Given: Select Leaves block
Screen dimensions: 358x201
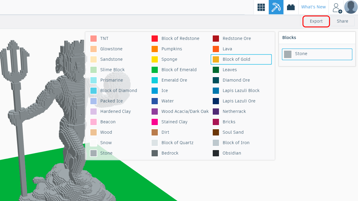Looking at the screenshot, I should (x=241, y=70).
